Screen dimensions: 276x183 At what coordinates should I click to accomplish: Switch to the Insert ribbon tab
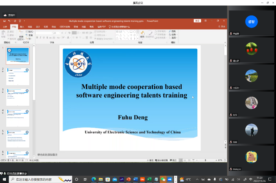(22, 27)
